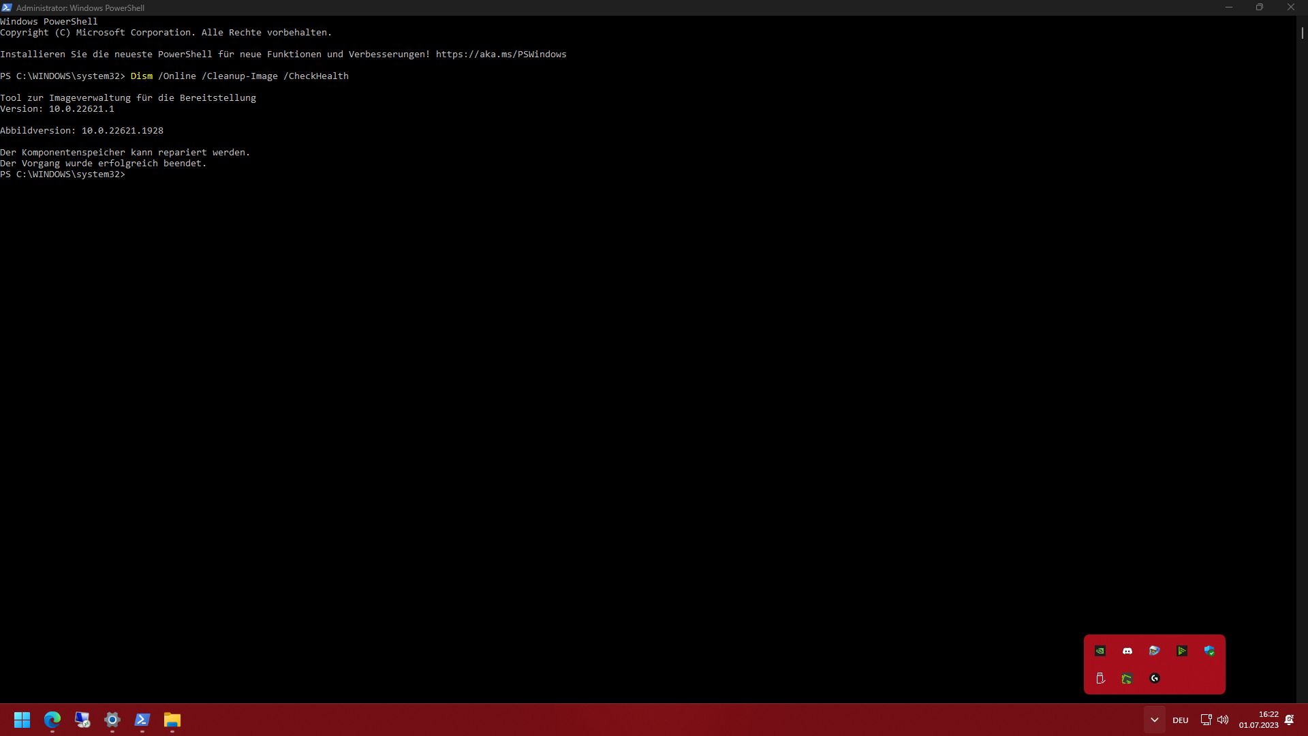The width and height of the screenshot is (1308, 736).
Task: Open the do-not-disturb notification bell
Action: tap(1290, 720)
